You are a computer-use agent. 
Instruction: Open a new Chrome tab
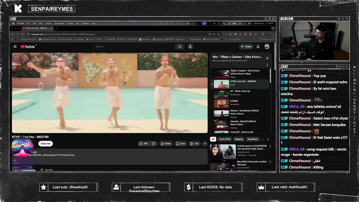click(56, 28)
